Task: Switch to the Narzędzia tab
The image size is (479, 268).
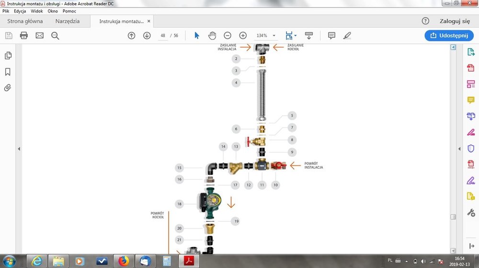Action: click(68, 21)
